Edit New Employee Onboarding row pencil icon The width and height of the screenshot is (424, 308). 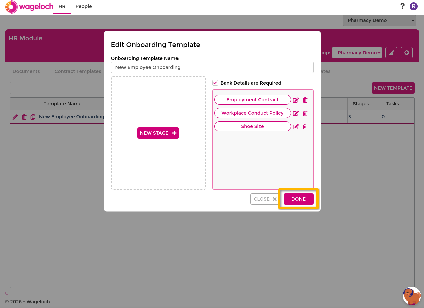point(15,117)
